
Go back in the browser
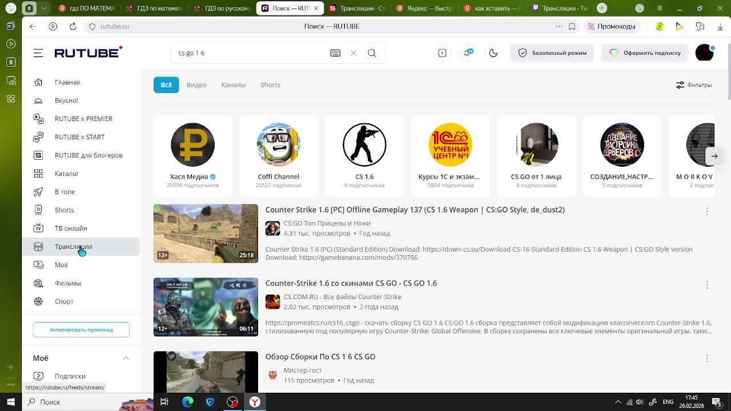(x=33, y=26)
